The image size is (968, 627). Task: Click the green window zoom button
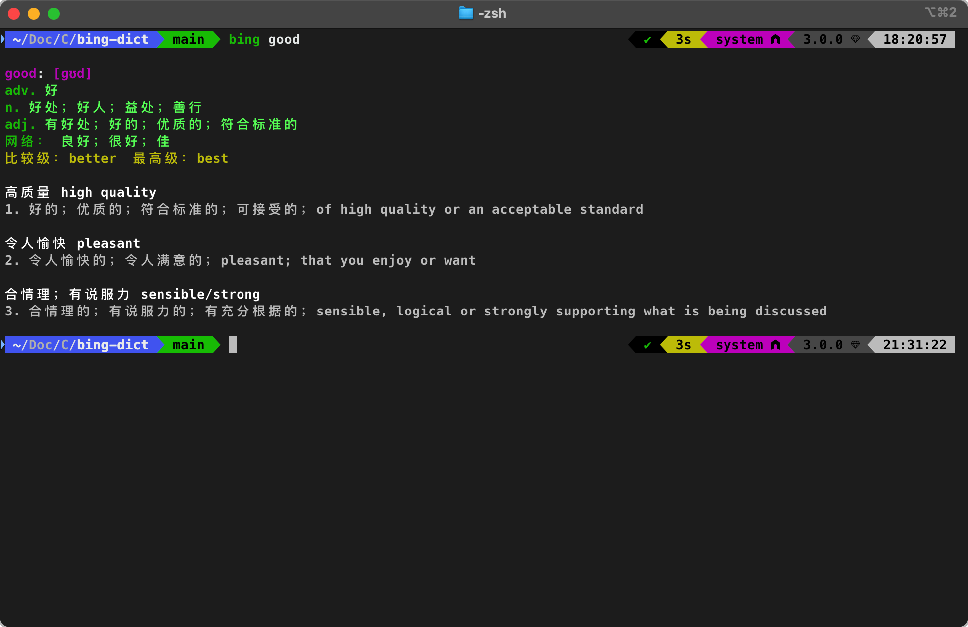tap(54, 14)
